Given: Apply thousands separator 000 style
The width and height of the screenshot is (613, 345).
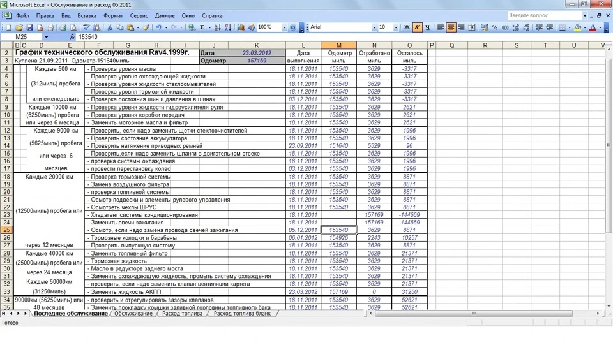Looking at the screenshot, I should click(505, 27).
